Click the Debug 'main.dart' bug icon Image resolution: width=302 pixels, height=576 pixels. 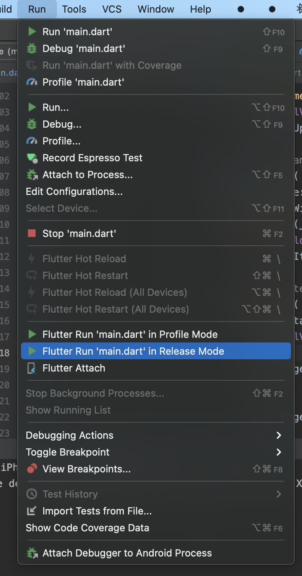[32, 49]
